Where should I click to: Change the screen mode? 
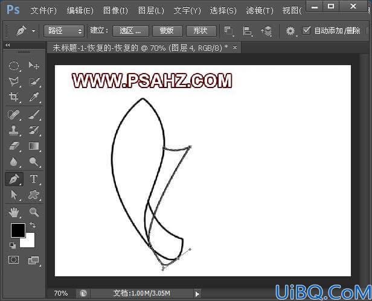(34, 260)
